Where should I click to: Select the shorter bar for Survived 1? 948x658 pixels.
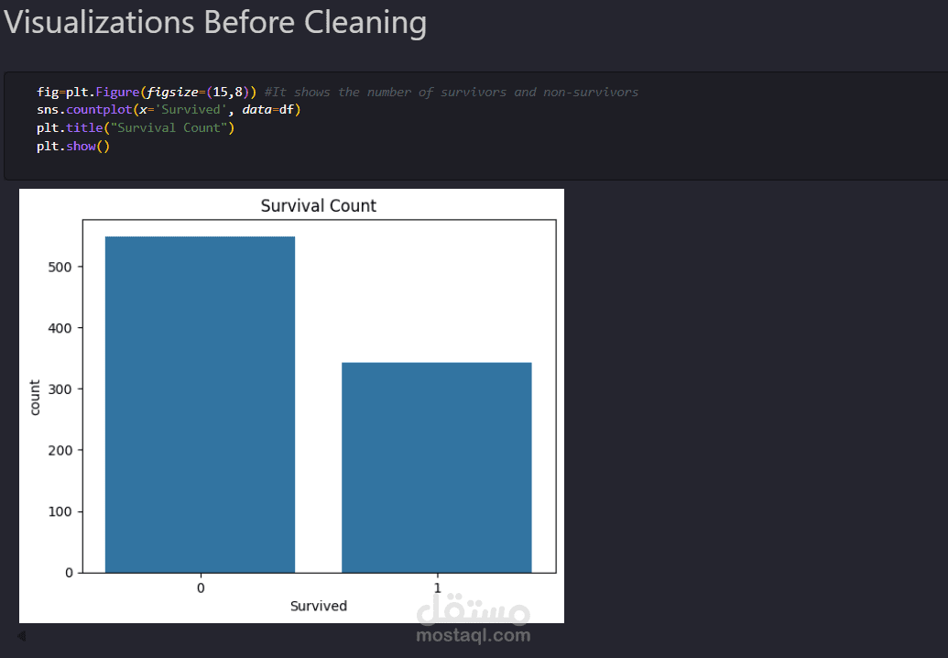point(436,467)
